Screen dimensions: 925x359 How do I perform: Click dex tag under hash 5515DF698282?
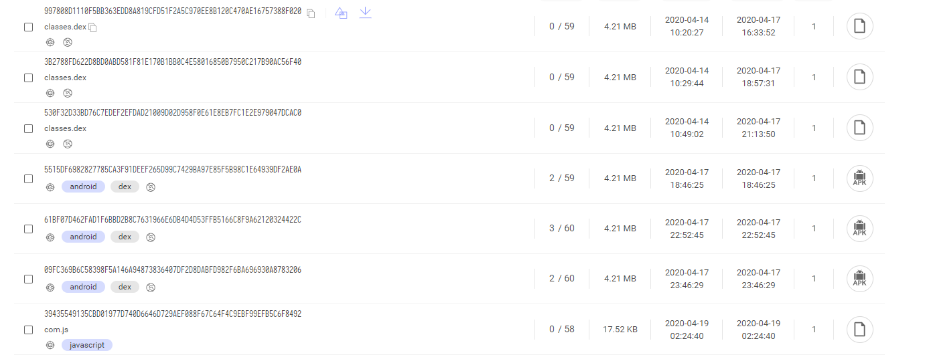point(125,187)
